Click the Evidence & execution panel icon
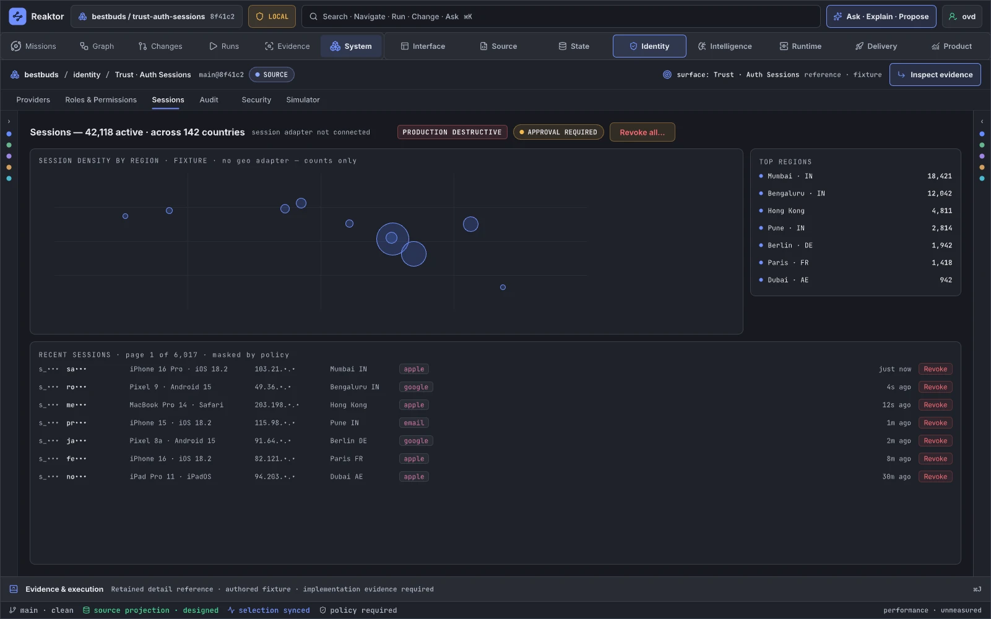Viewport: 991px width, 619px height. (14, 589)
